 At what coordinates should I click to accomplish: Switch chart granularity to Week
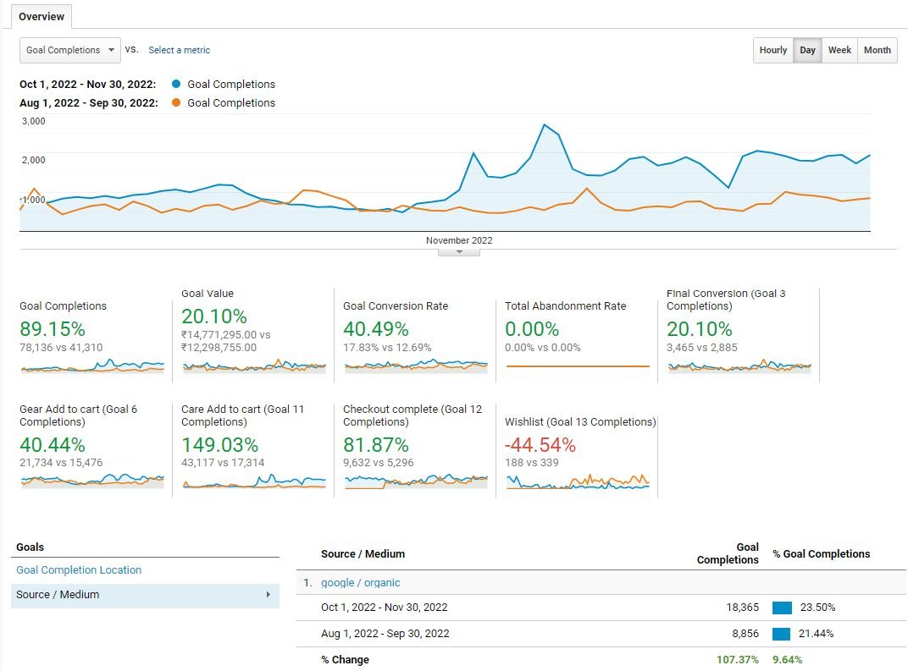point(839,50)
